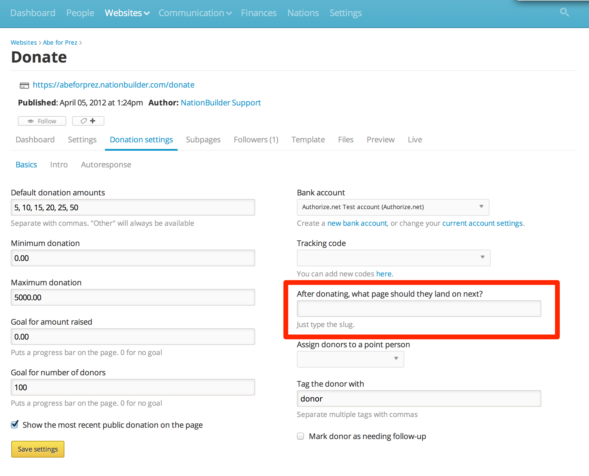This screenshot has height=476, width=589.
Task: Open the Live tab
Action: click(x=415, y=139)
